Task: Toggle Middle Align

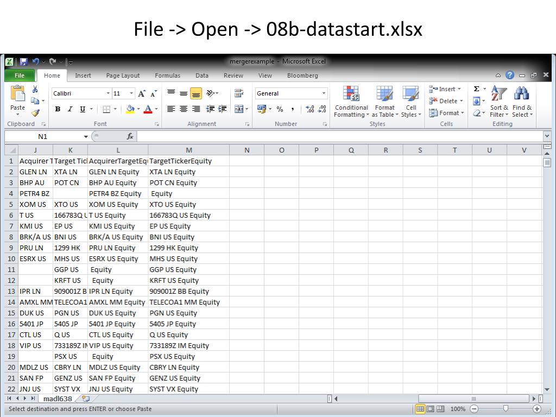Action: [x=184, y=93]
